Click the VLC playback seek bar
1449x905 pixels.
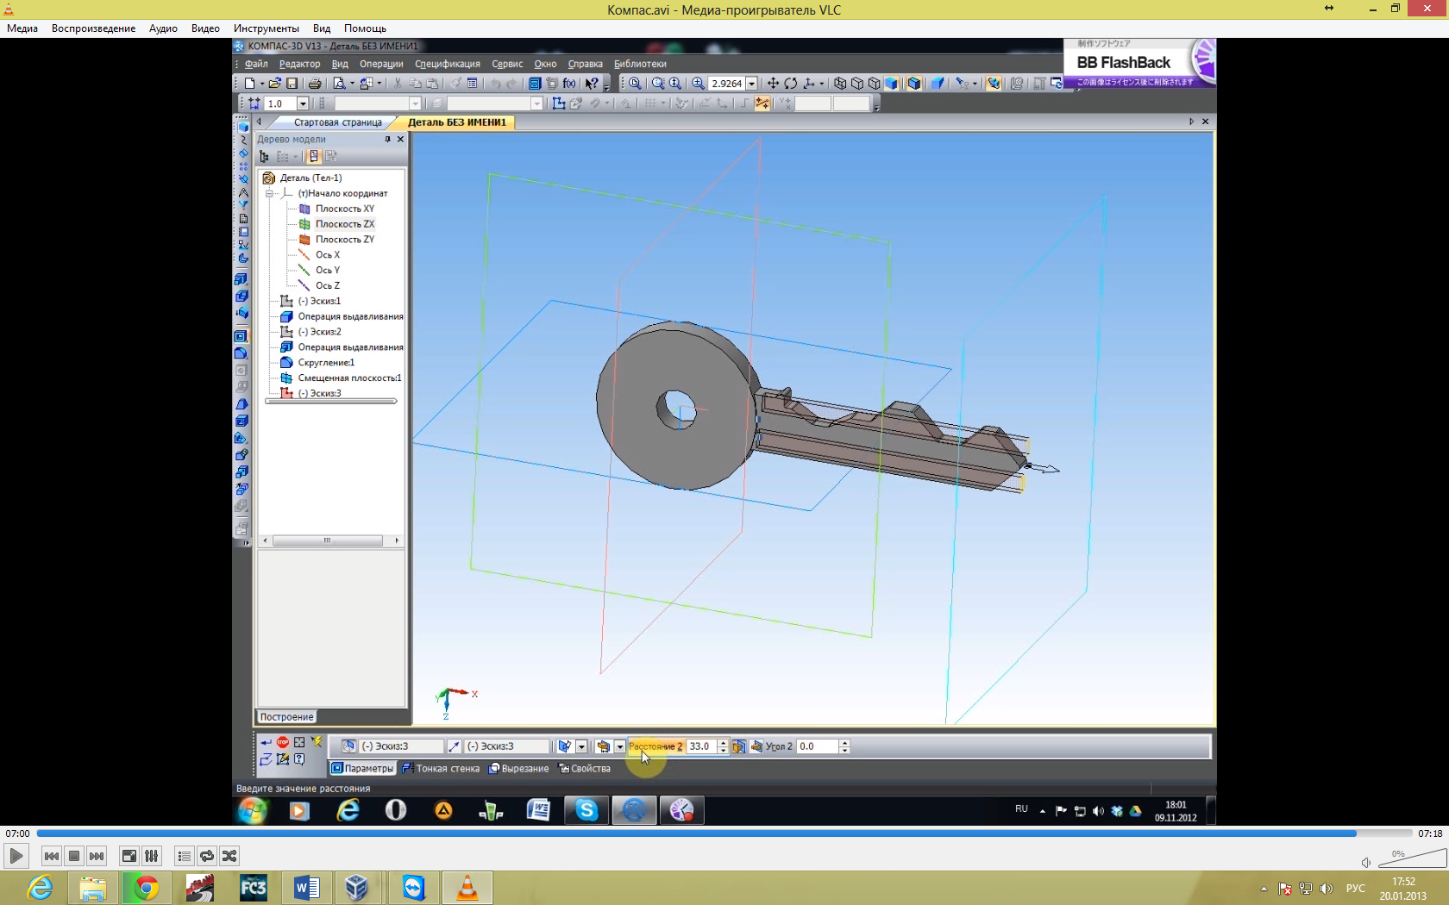[723, 833]
